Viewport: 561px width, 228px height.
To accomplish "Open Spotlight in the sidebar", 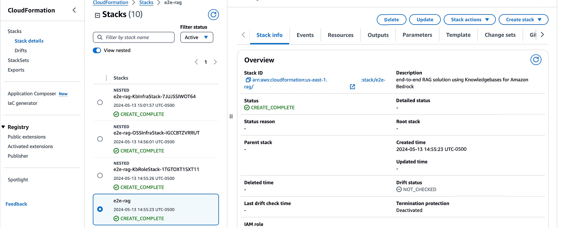I will click(x=18, y=180).
